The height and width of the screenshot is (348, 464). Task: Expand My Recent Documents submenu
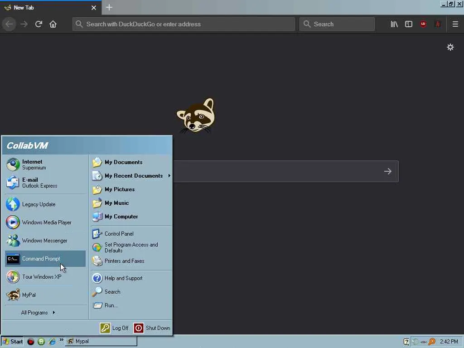pos(131,176)
